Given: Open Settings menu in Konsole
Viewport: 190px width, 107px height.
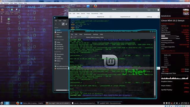Looking at the screenshot, I should pos(96,34).
